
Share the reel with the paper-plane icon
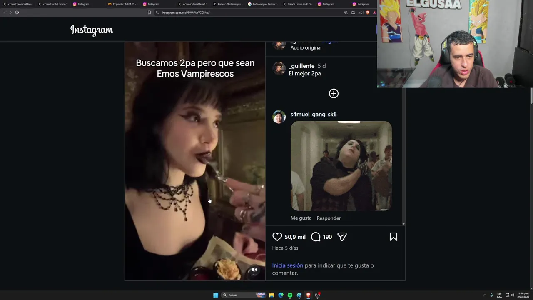(342, 237)
